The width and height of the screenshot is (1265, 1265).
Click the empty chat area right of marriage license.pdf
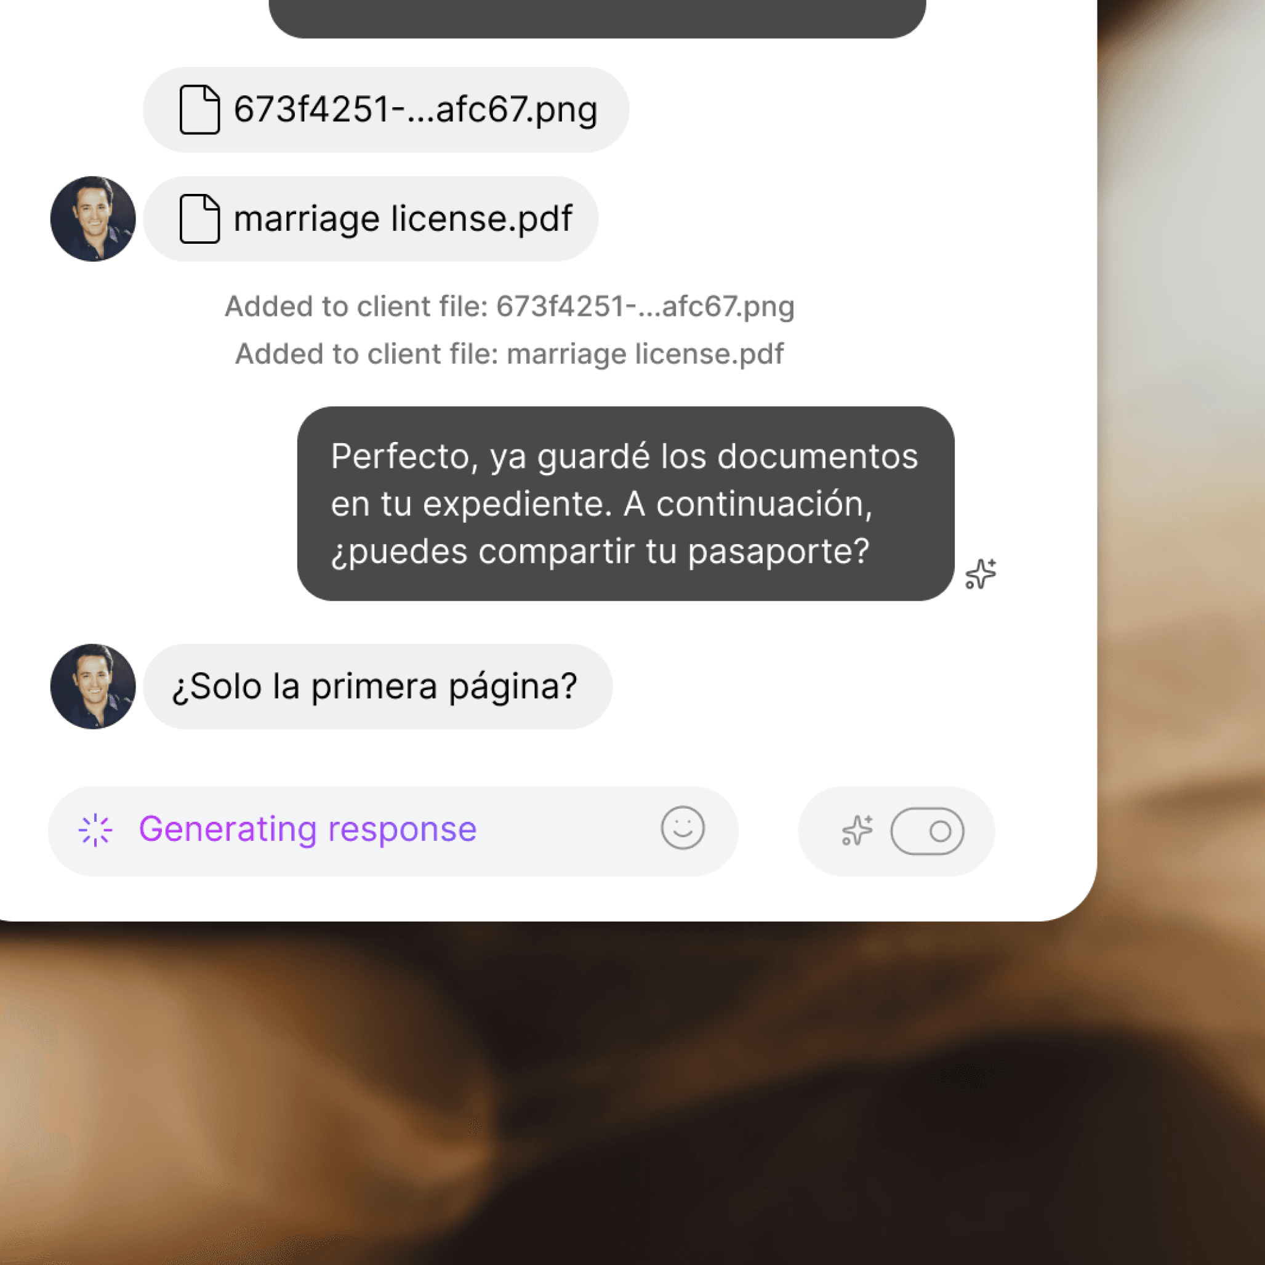pos(845,219)
